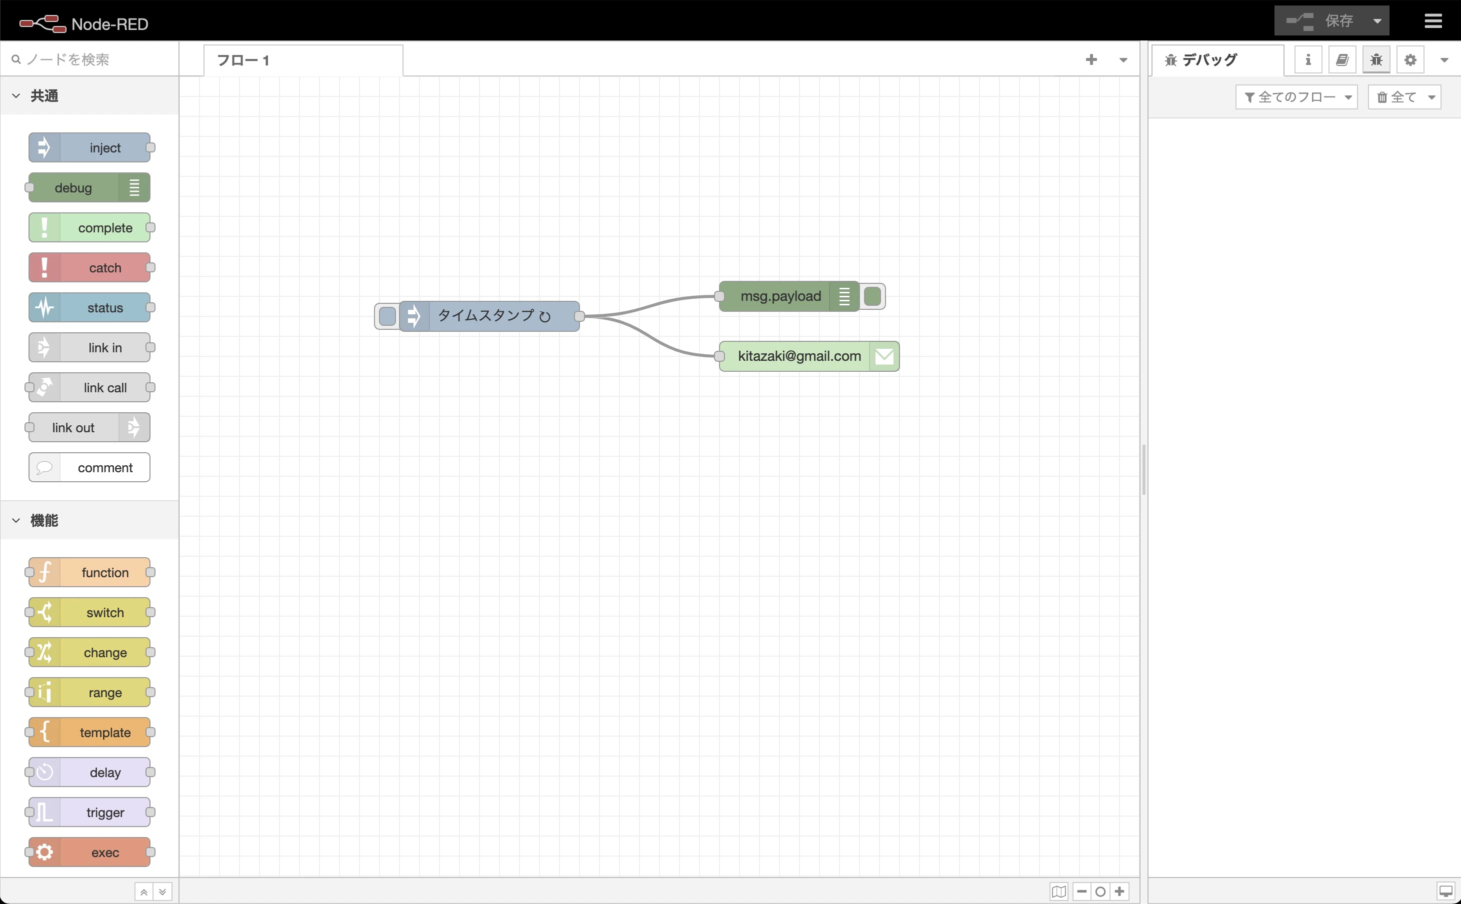Select the msg.payload debug node

click(x=789, y=296)
